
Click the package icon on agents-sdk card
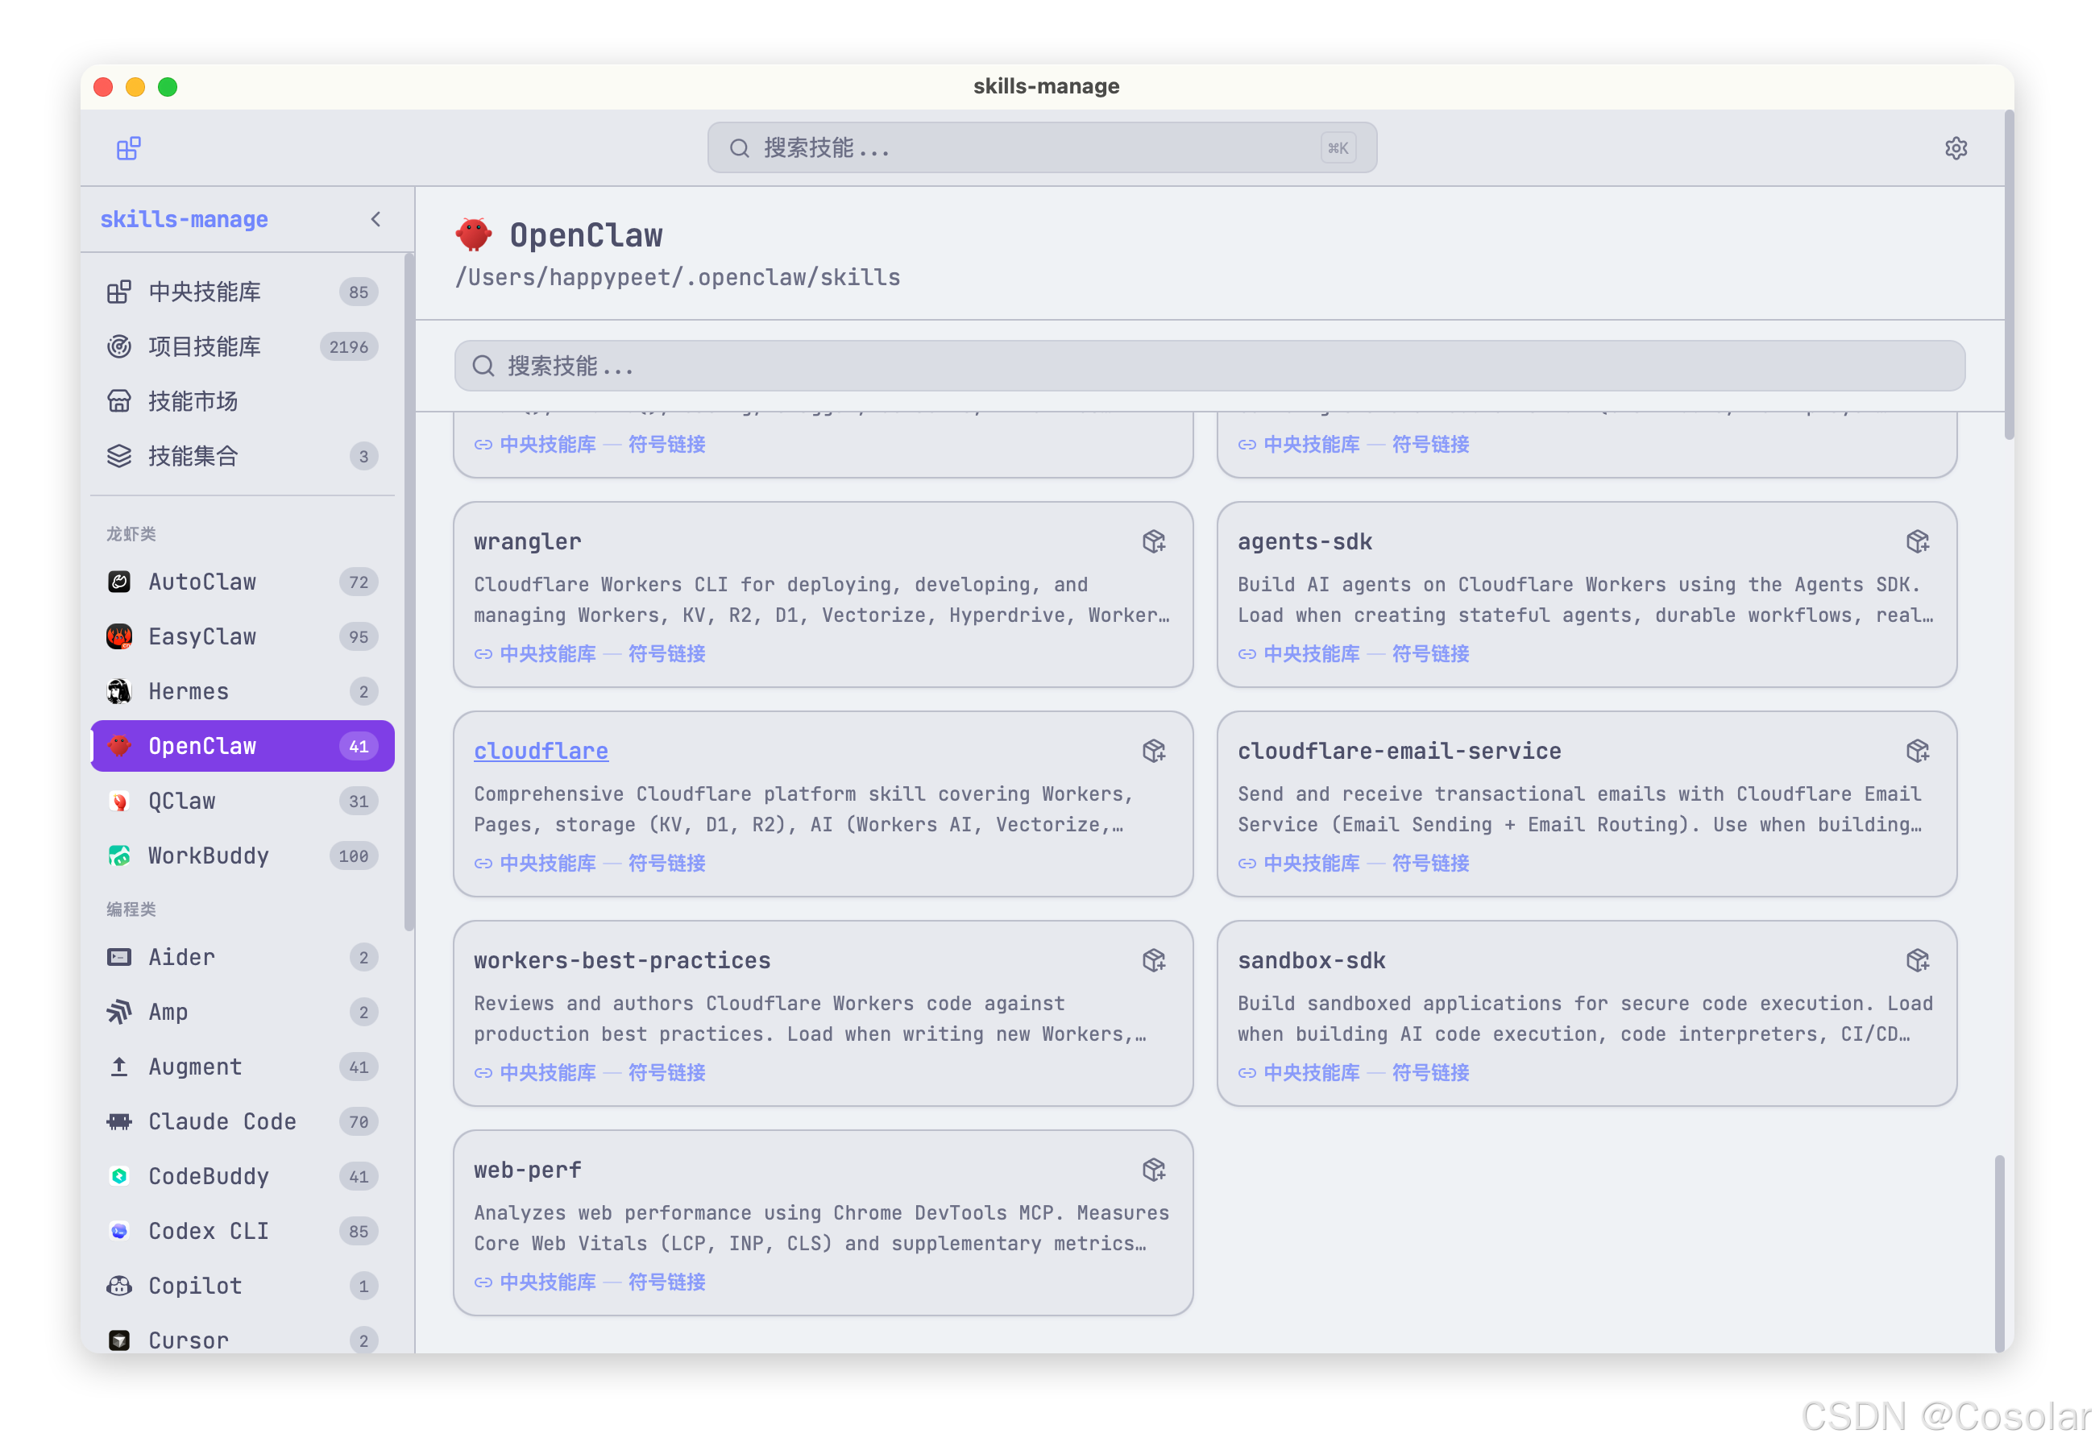pyautogui.click(x=1917, y=541)
